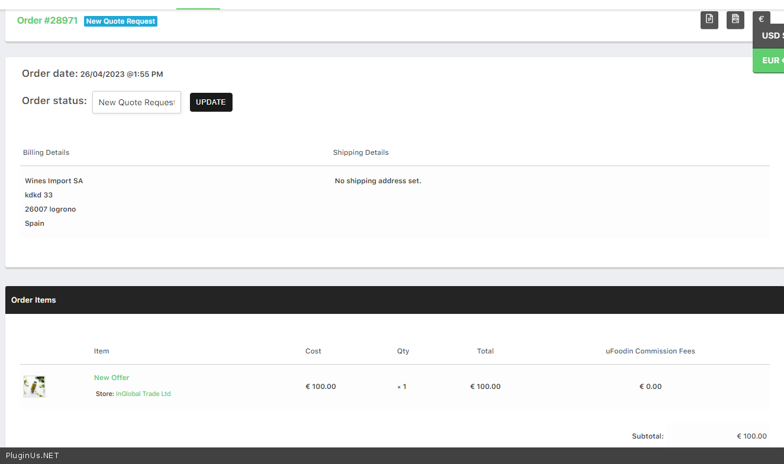Click the packing slip document icon with P
This screenshot has height=464, width=784.
(x=709, y=20)
